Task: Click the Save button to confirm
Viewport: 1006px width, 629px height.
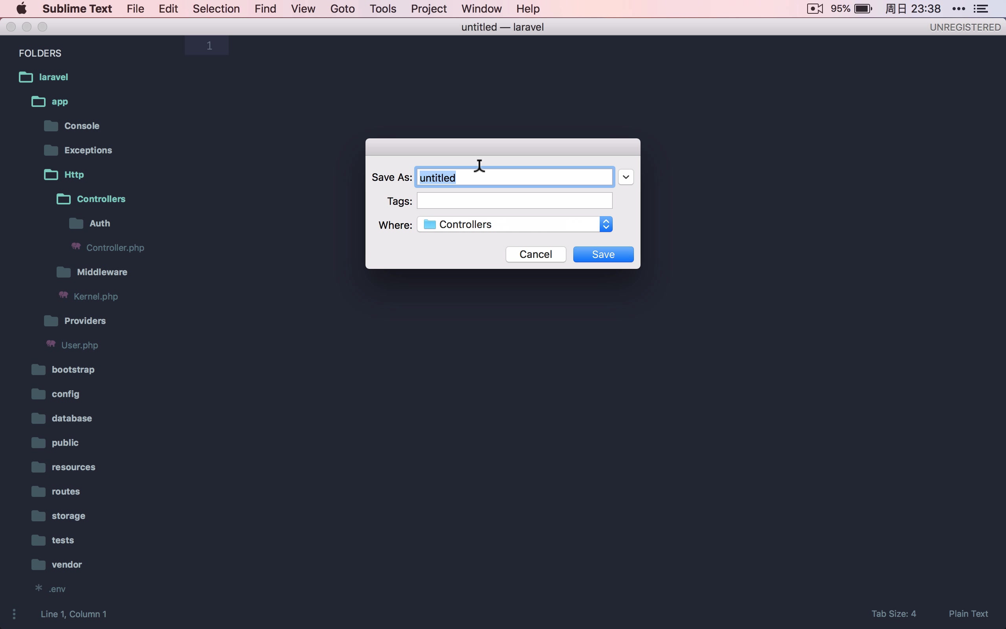Action: tap(603, 254)
